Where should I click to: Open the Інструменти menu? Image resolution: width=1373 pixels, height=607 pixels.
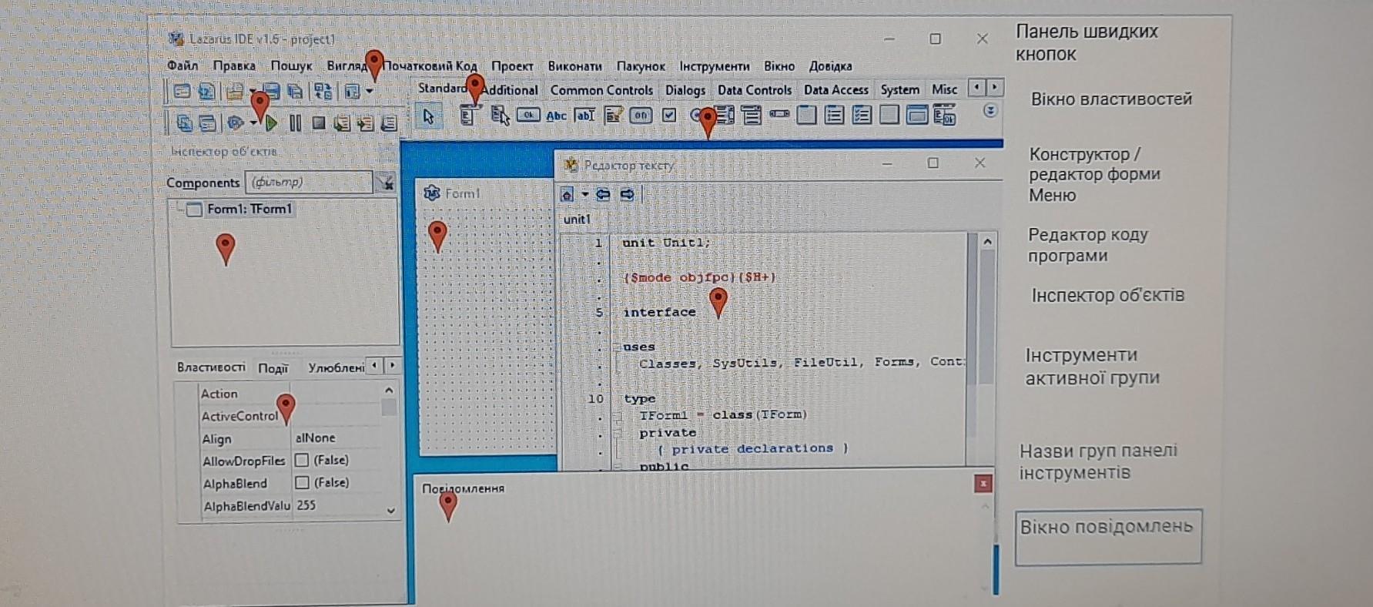tap(714, 66)
